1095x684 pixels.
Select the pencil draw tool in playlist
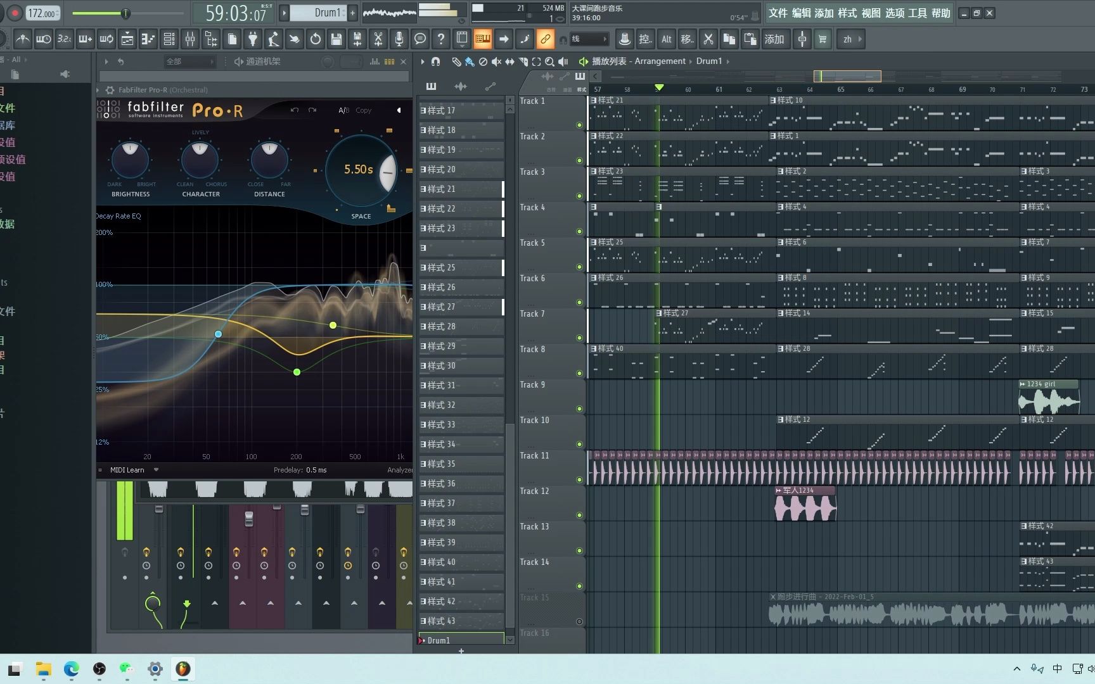click(456, 61)
